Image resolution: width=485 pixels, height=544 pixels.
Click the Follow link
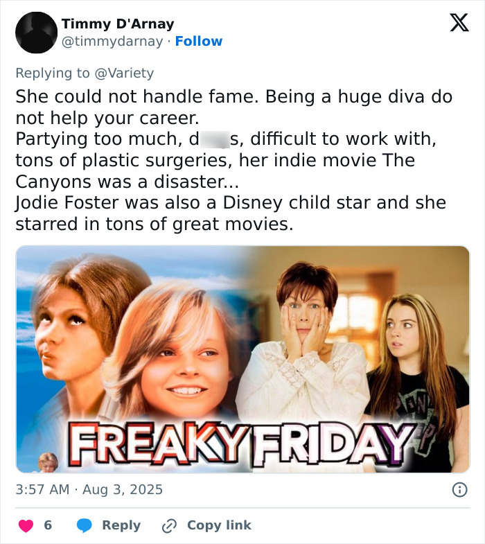(198, 42)
